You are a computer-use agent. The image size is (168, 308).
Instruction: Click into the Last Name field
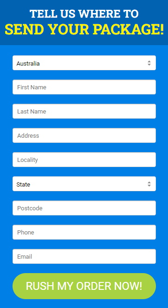[x=84, y=111]
